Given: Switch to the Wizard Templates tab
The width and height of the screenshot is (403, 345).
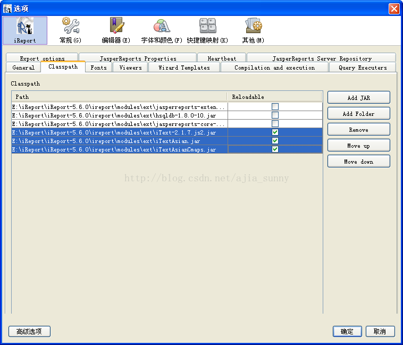Looking at the screenshot, I should pyautogui.click(x=184, y=68).
